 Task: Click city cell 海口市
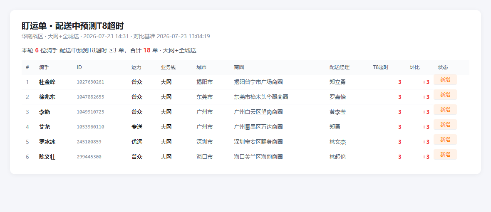coord(204,157)
